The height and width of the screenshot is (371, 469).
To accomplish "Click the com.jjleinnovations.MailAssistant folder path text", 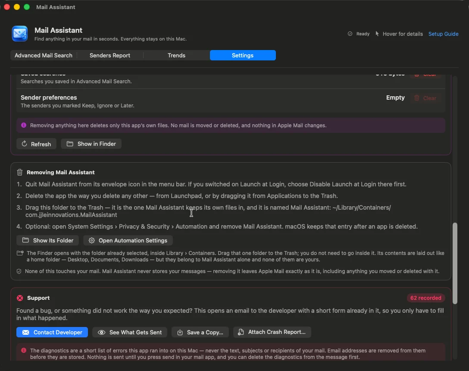I will coord(71,215).
